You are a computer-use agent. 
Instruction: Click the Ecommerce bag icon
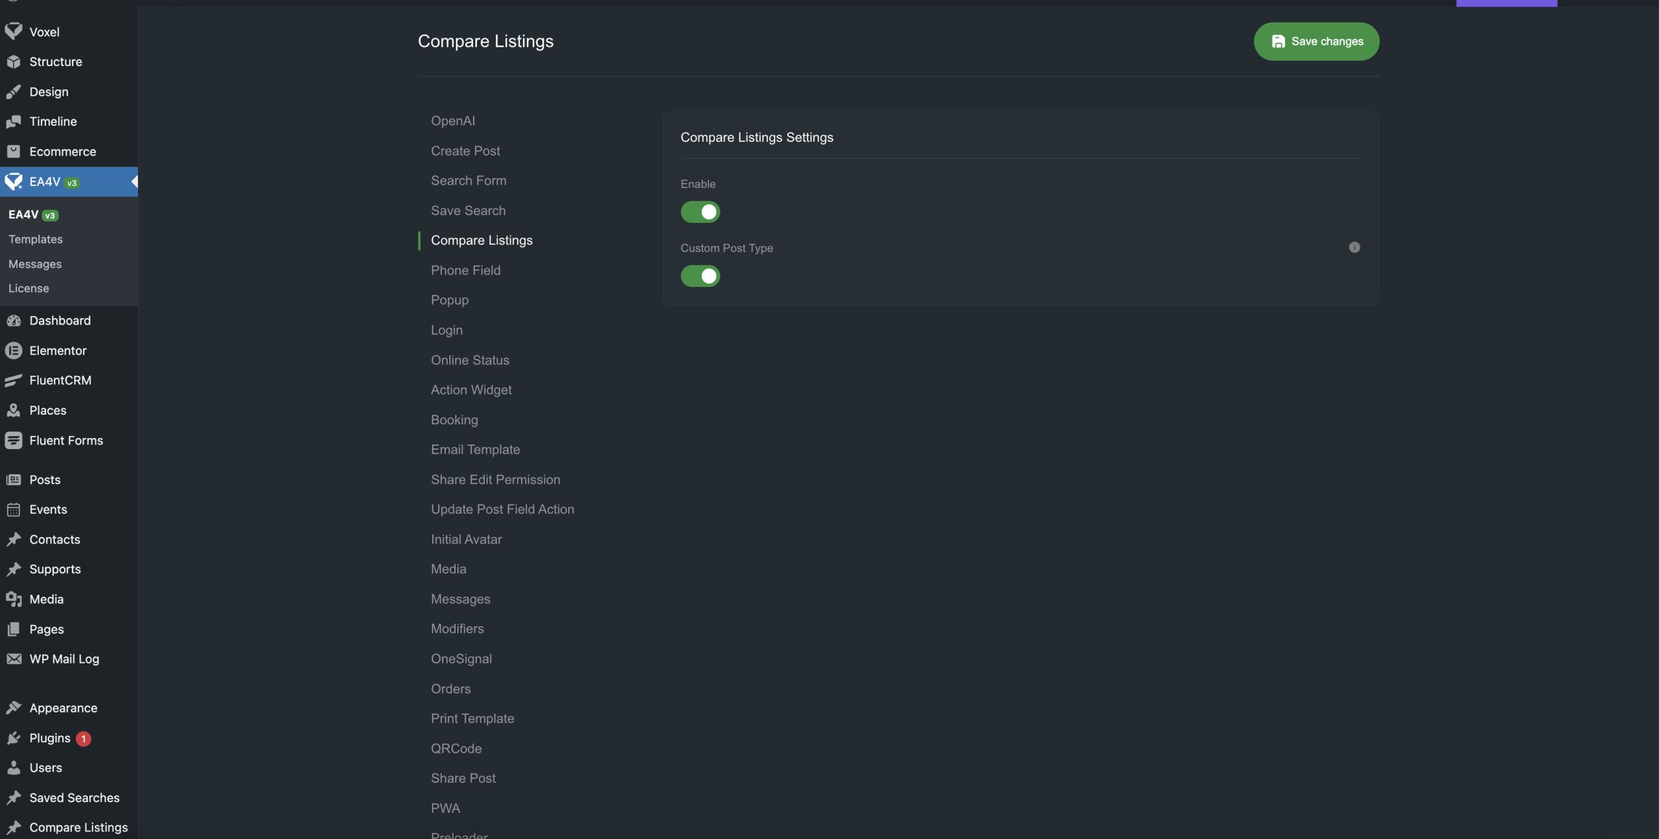pos(14,152)
